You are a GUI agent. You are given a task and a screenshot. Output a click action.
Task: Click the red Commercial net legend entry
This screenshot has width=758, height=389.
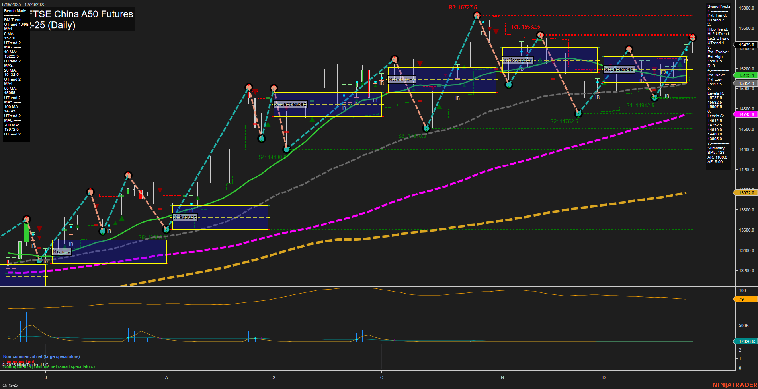click(x=18, y=362)
